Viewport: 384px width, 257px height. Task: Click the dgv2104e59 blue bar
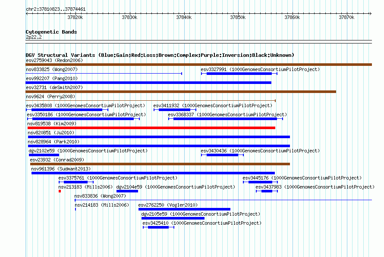coord(127,191)
